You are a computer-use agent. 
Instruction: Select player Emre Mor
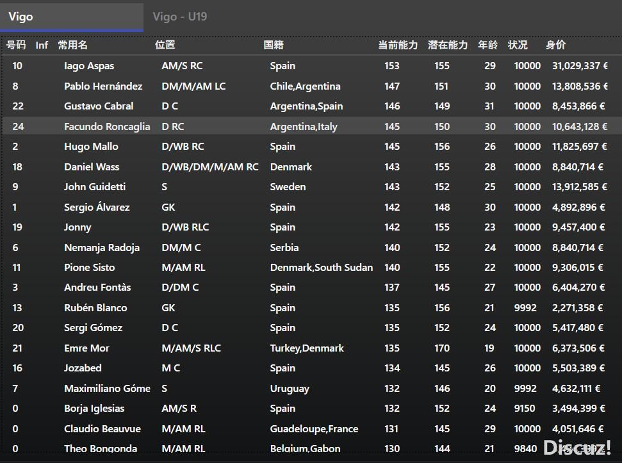[x=87, y=348]
